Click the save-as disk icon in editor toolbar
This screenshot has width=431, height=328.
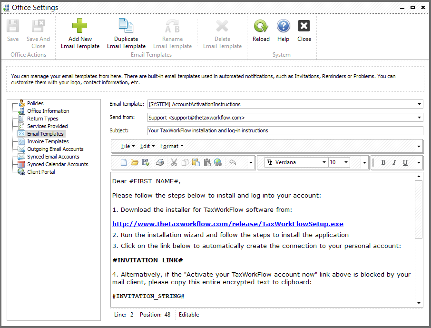[146, 162]
